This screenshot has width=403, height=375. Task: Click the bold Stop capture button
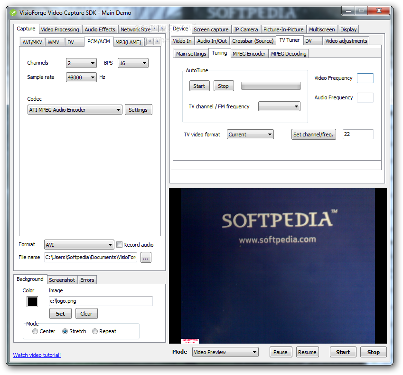point(374,352)
